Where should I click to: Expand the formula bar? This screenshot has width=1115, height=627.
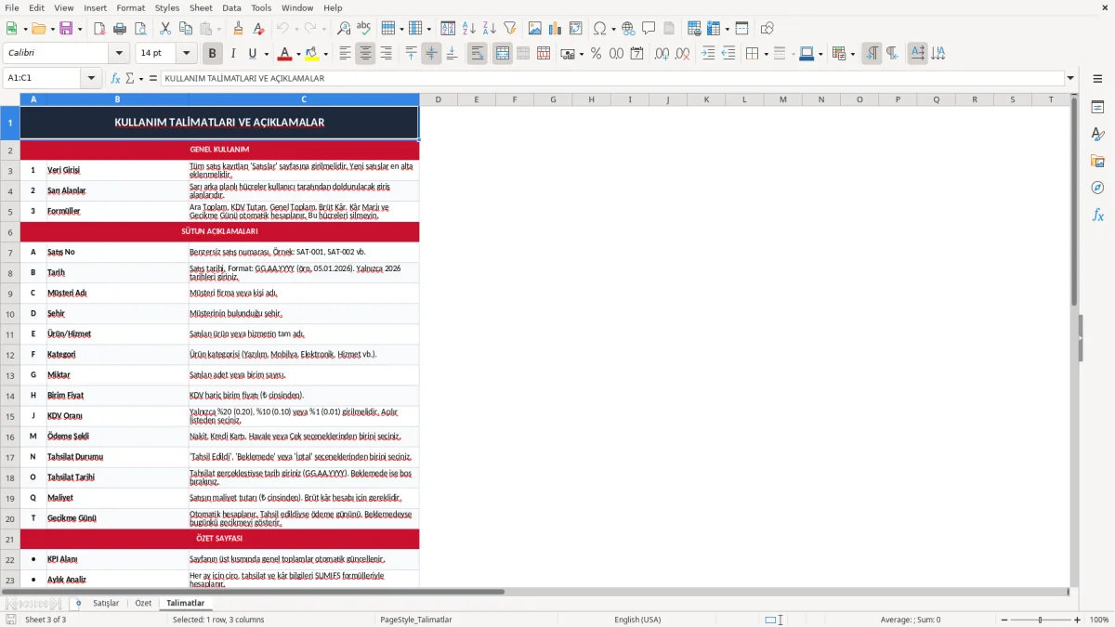pos(1070,78)
